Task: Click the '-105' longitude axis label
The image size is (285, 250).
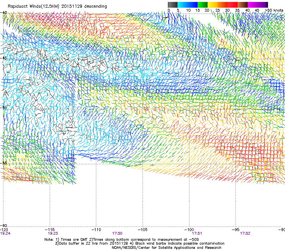Action: (x=142, y=230)
